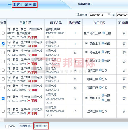Screen dimensions: 128x130
Task: Tick the checkbox for 生产机械件1 row
Action: tap(3, 33)
